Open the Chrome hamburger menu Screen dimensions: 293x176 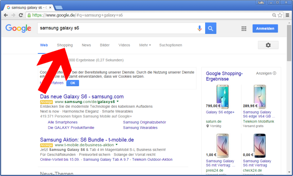pos(288,15)
